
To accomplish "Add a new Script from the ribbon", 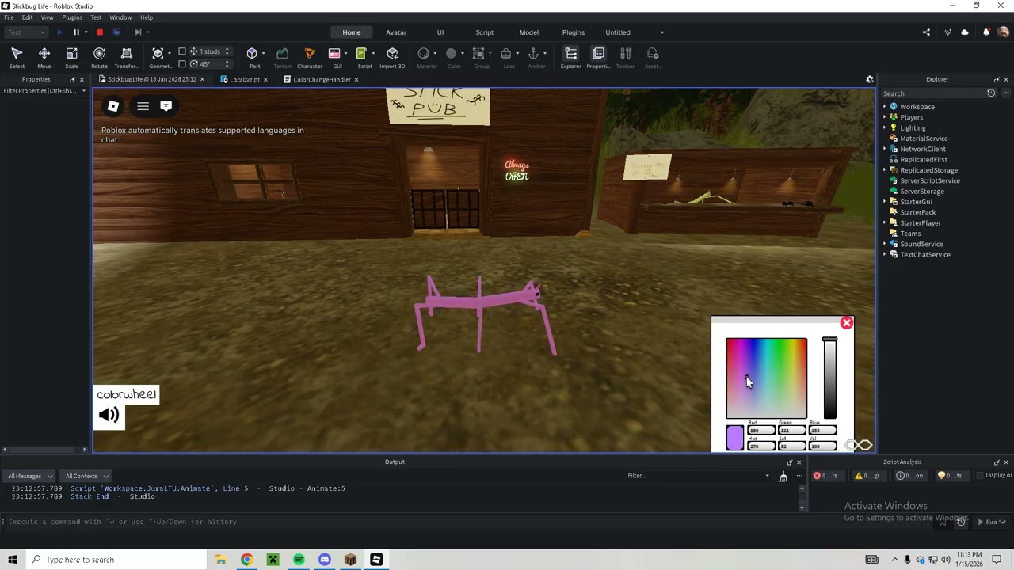I will (364, 58).
